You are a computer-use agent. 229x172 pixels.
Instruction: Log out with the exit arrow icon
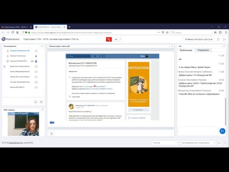(225, 39)
